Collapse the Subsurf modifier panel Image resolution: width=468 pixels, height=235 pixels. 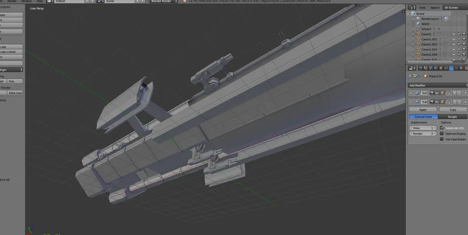[411, 102]
